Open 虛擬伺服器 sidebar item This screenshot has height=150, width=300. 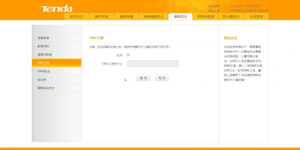(x=57, y=54)
